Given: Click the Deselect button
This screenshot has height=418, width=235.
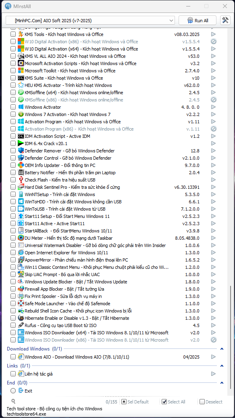Looking at the screenshot, I should coord(211,402).
